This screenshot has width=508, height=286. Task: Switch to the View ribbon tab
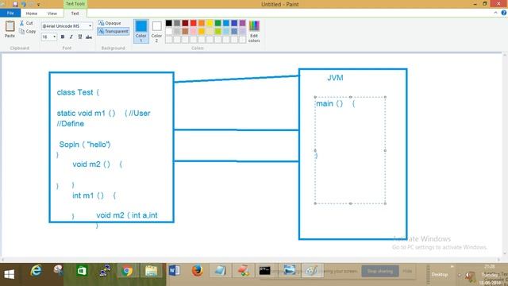coord(52,14)
